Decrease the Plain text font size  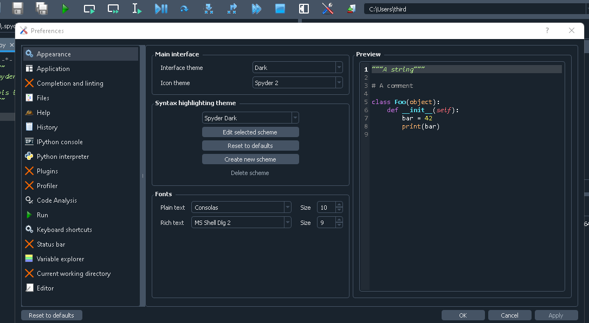[339, 210]
